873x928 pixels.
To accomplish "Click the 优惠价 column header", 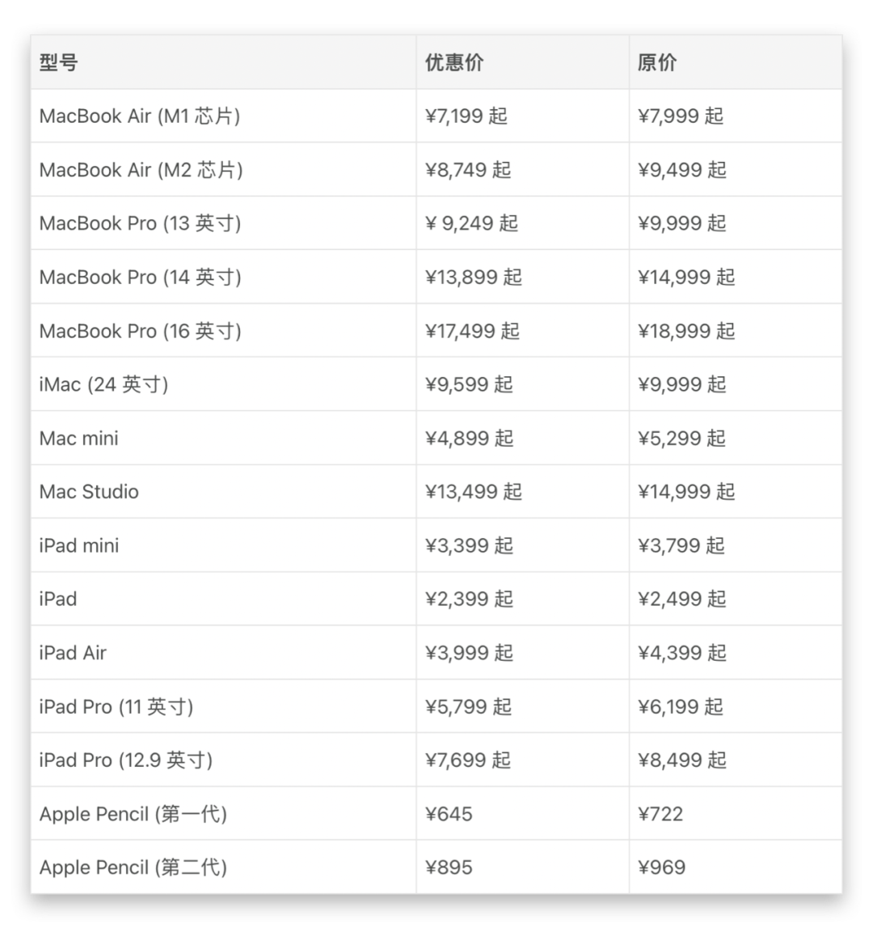I will [x=454, y=62].
